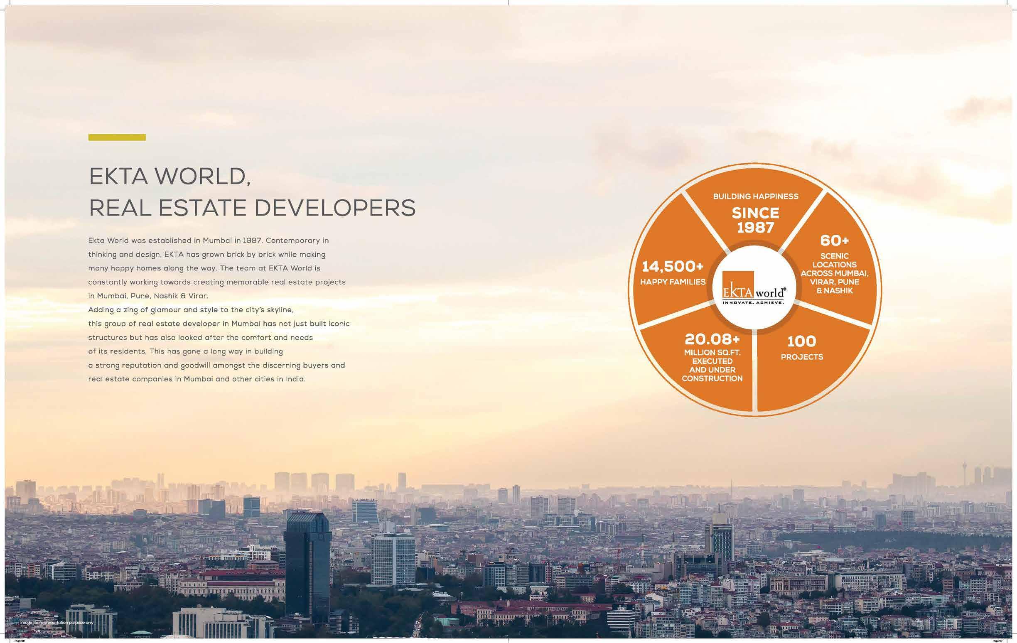Click the 'EKTA WORLD,' heading line

point(170,177)
